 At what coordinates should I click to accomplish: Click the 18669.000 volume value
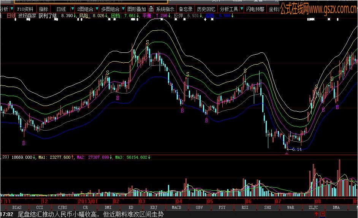tap(22, 157)
